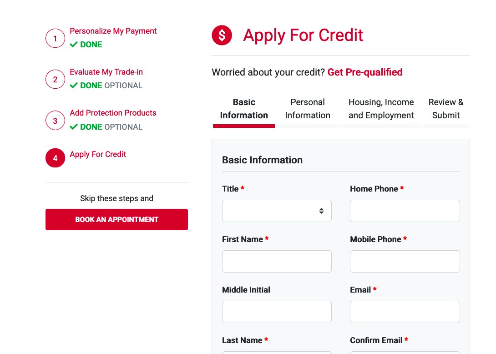
Task: Open the Evaluate My Trade-in step link
Action: click(x=106, y=72)
